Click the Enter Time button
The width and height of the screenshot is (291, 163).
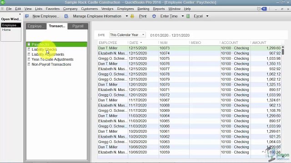tap(169, 16)
